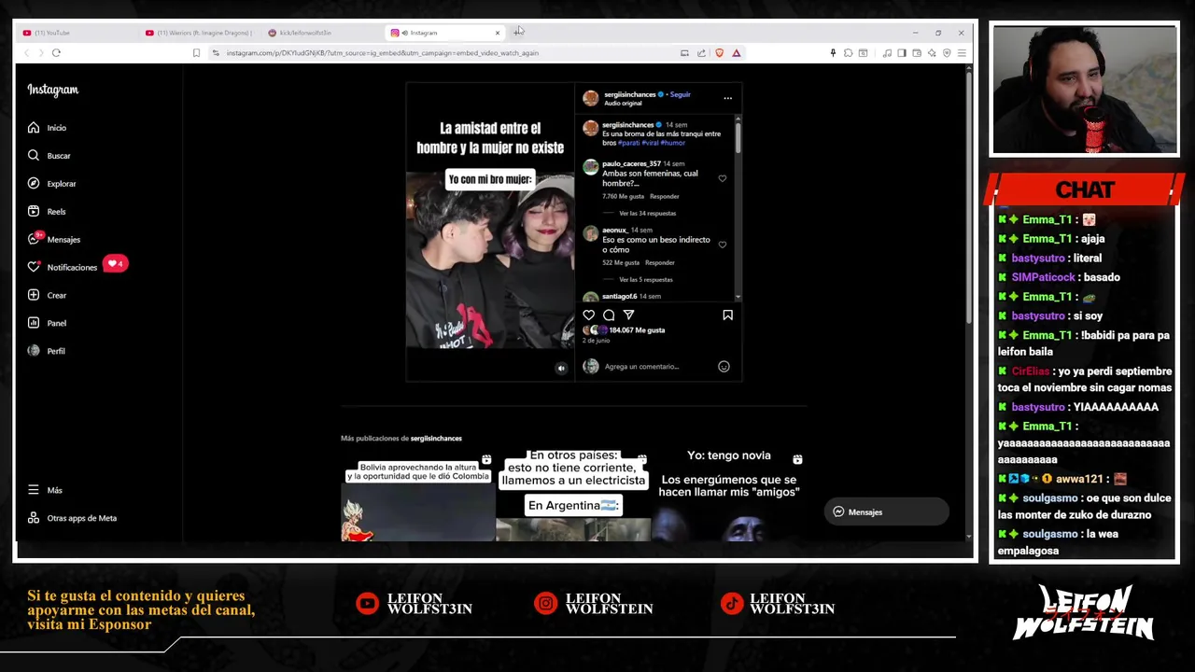The image size is (1195, 672).
Task: Open Mensajes in the left sidebar
Action: [53, 240]
